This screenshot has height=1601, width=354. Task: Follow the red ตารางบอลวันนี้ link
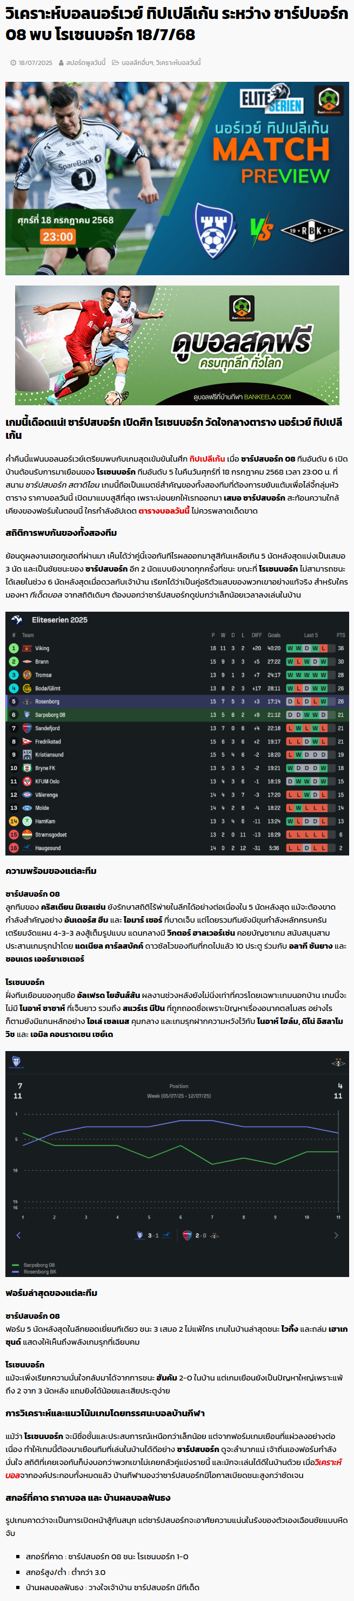point(164,511)
